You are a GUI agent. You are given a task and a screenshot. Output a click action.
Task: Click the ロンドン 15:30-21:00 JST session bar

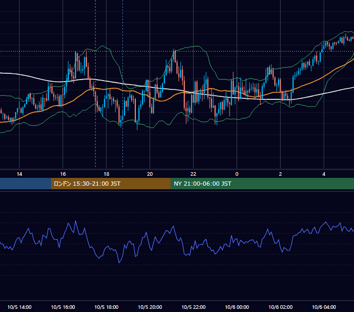(110, 184)
